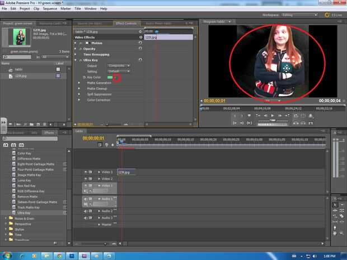Image resolution: width=347 pixels, height=260 pixels.
Task: Click the Key Color green swatch
Action: (110, 77)
